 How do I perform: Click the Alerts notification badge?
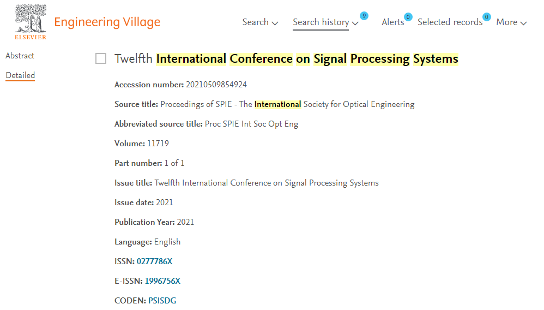tap(408, 17)
